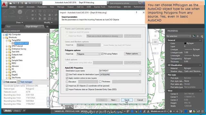This screenshot has width=206, height=115.
Task: Switch to the Annotate ribbon tab
Action: click(x=31, y=7)
